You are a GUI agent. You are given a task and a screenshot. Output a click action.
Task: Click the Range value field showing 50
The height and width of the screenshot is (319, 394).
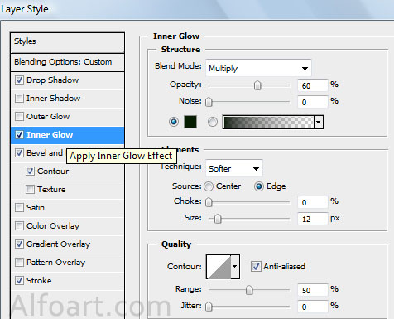click(x=313, y=290)
